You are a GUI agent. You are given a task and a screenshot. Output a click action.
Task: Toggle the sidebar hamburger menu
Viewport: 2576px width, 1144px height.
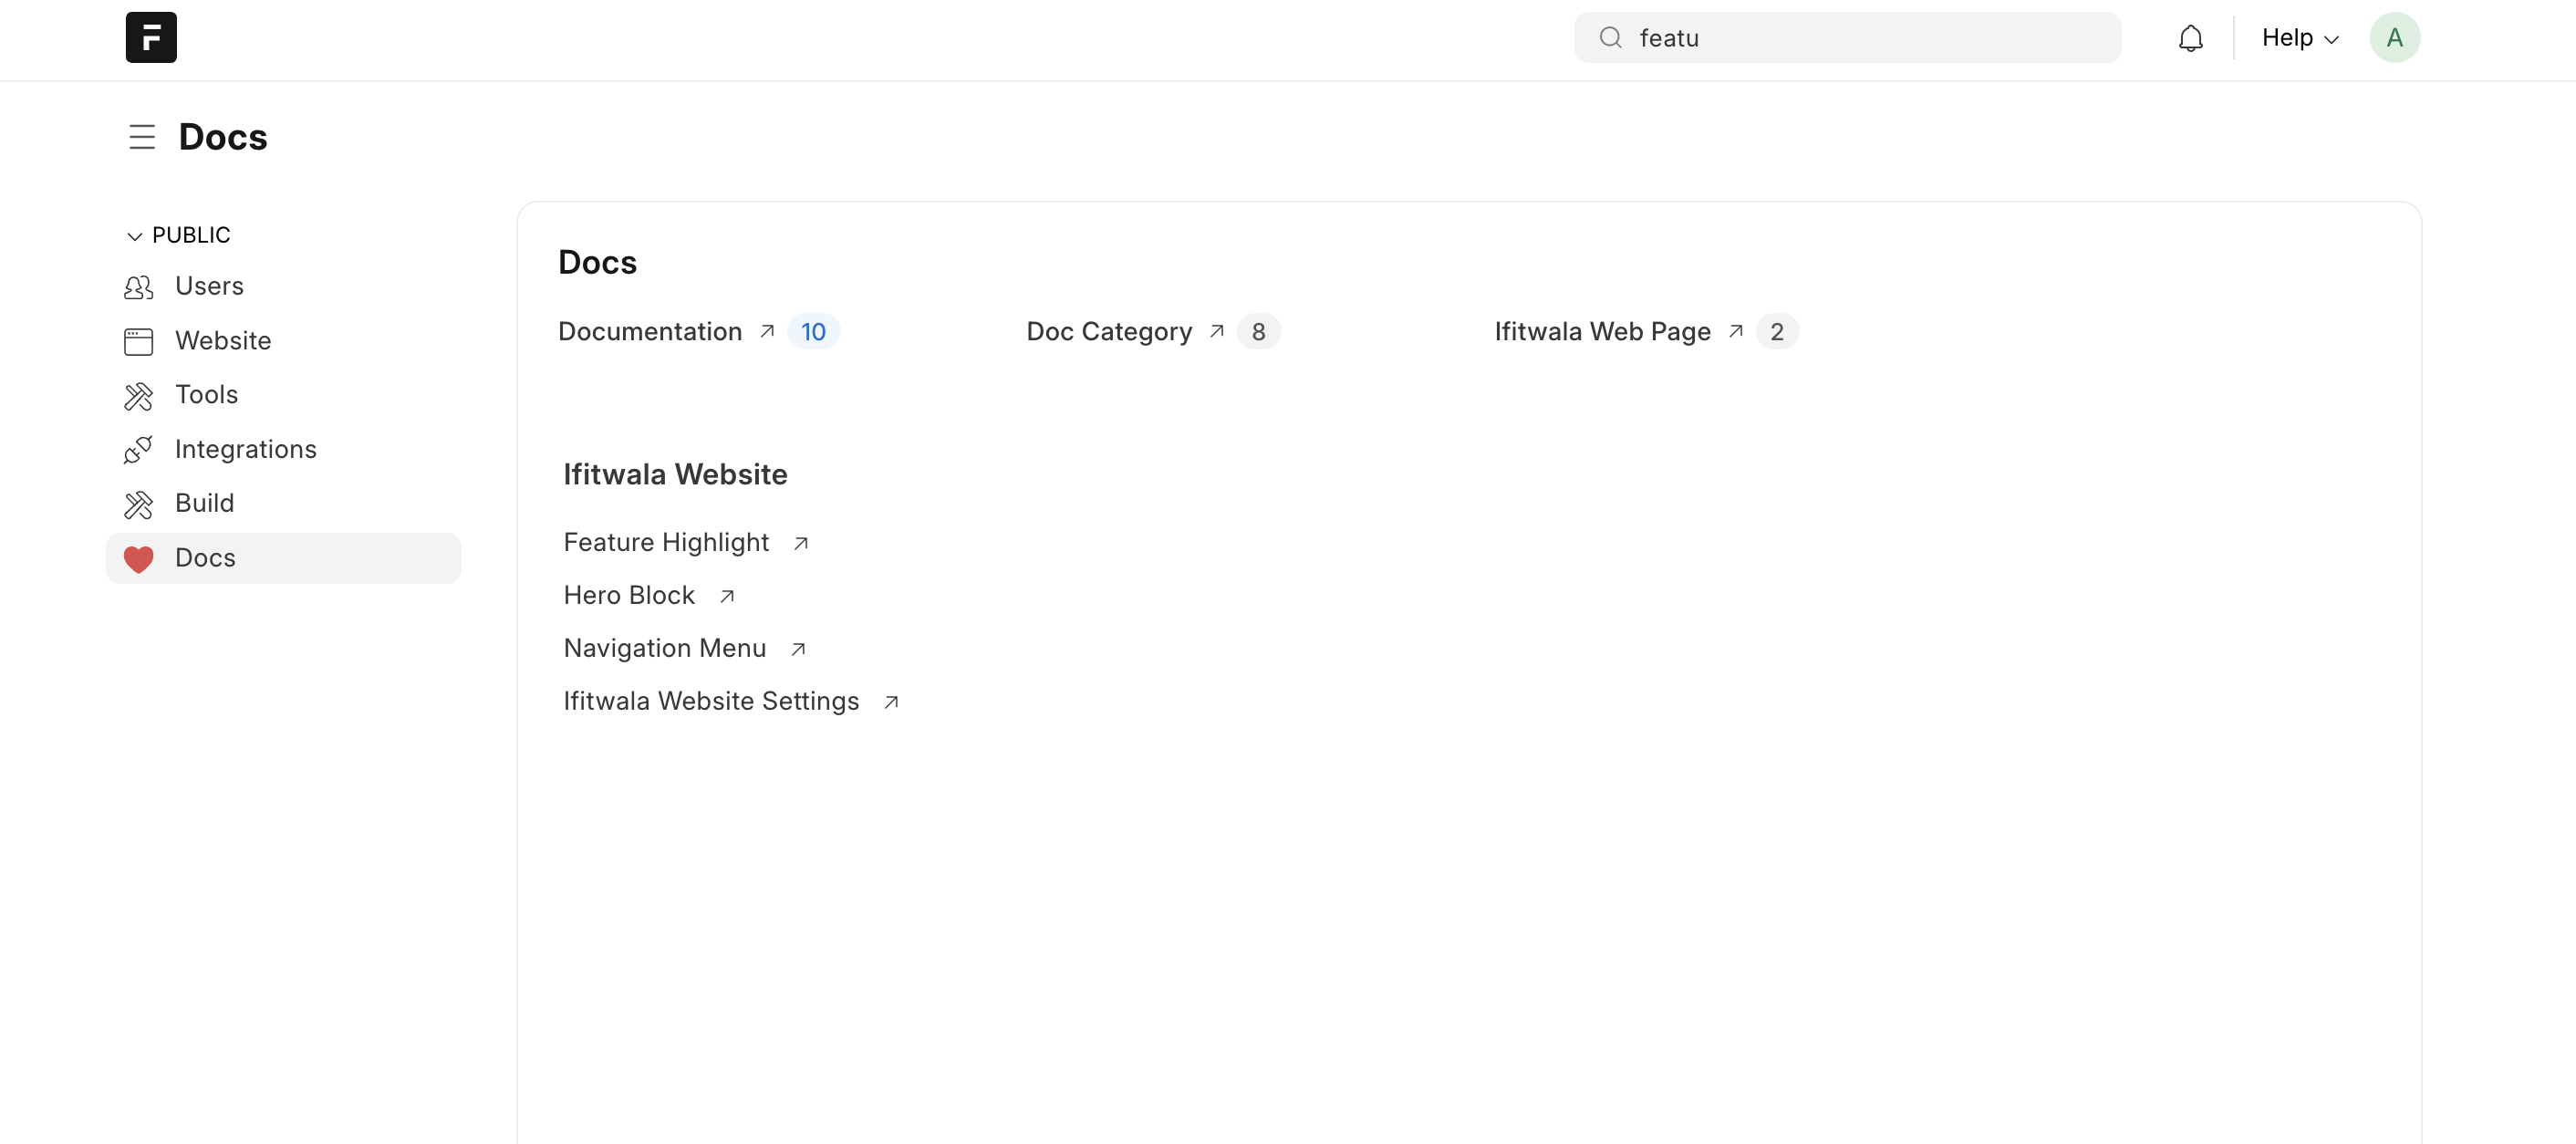pos(142,137)
